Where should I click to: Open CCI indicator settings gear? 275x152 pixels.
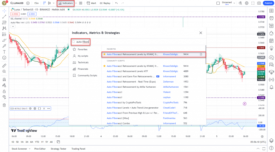(35, 108)
